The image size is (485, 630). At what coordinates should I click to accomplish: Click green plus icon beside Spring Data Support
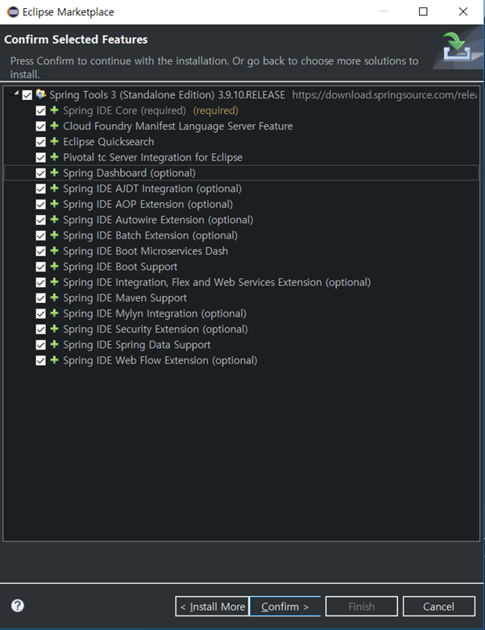tap(54, 345)
